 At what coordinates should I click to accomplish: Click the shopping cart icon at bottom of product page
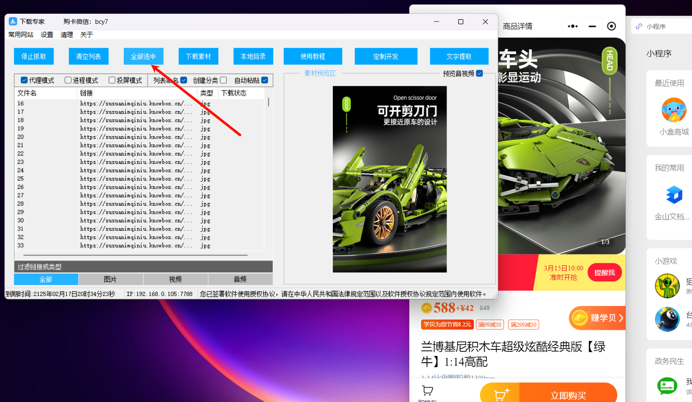[427, 391]
